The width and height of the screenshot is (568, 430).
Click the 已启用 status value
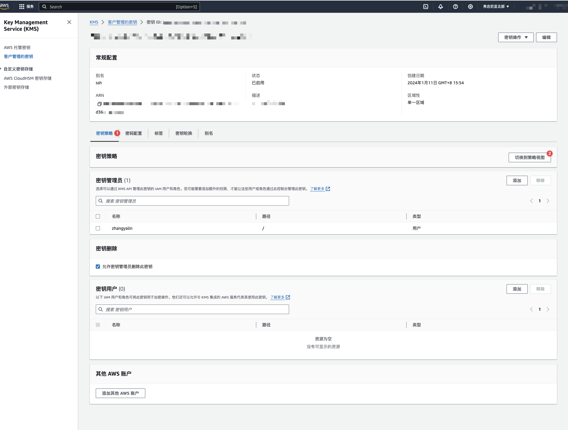click(x=258, y=83)
